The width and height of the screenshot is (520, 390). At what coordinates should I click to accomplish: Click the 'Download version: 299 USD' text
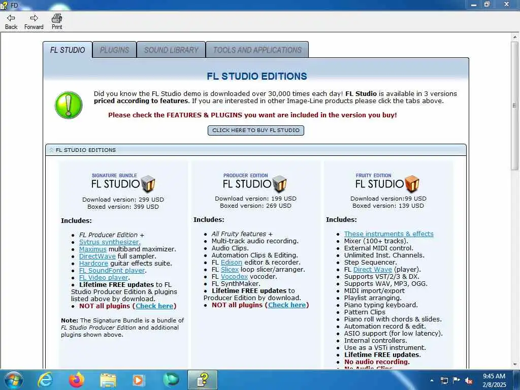pyautogui.click(x=123, y=200)
